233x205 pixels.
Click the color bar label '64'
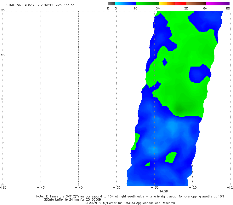205,8
